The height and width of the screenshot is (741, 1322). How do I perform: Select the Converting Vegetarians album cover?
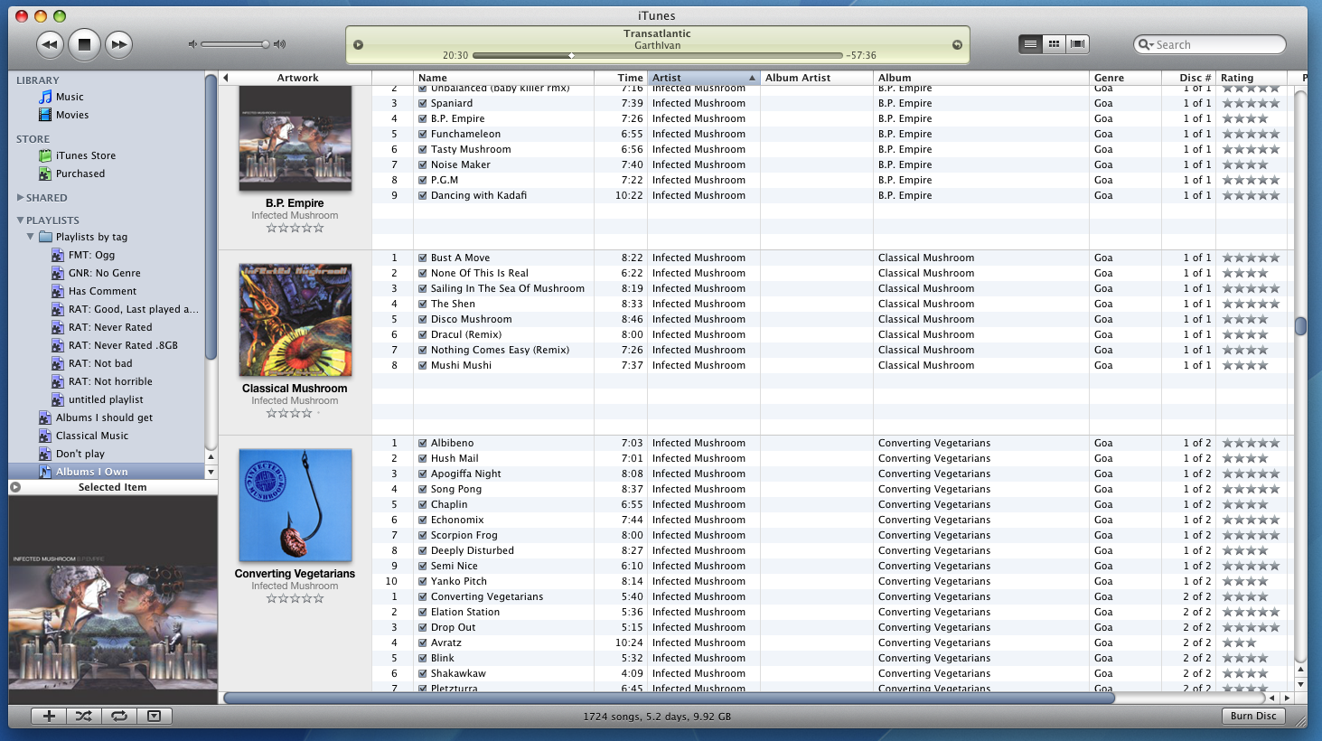point(295,505)
